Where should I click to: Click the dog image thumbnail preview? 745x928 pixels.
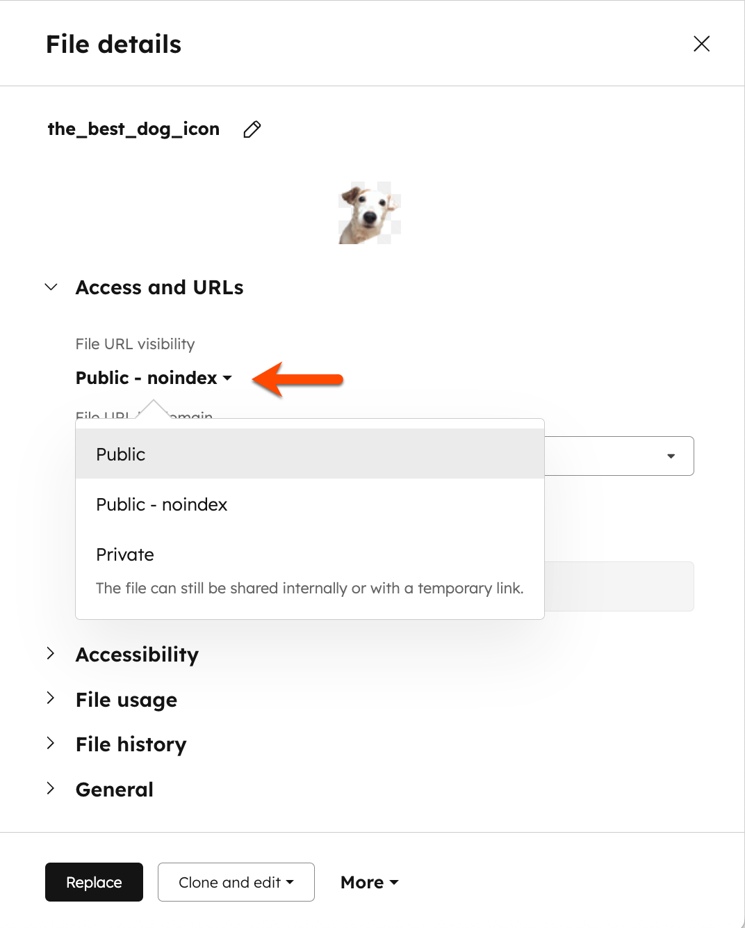(369, 211)
